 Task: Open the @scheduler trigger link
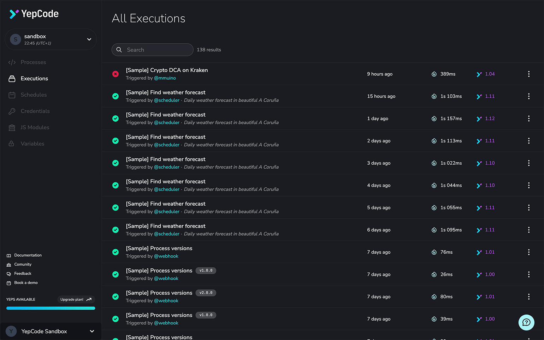coord(167,100)
